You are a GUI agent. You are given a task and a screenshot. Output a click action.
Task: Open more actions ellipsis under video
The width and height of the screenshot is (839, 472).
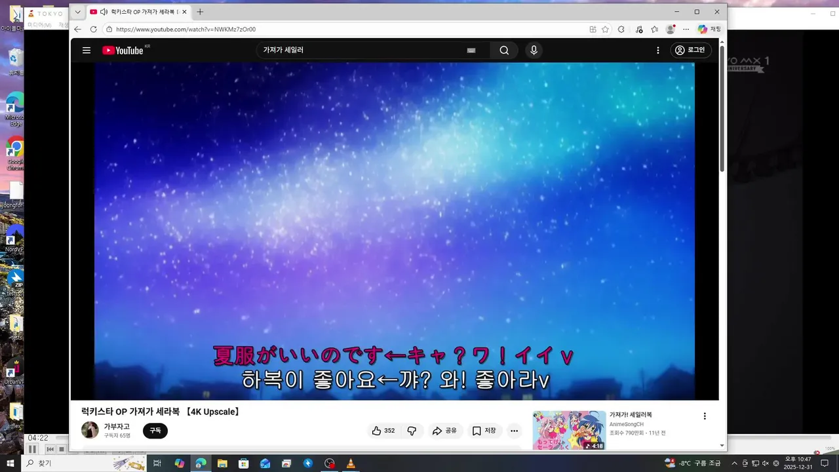click(515, 431)
